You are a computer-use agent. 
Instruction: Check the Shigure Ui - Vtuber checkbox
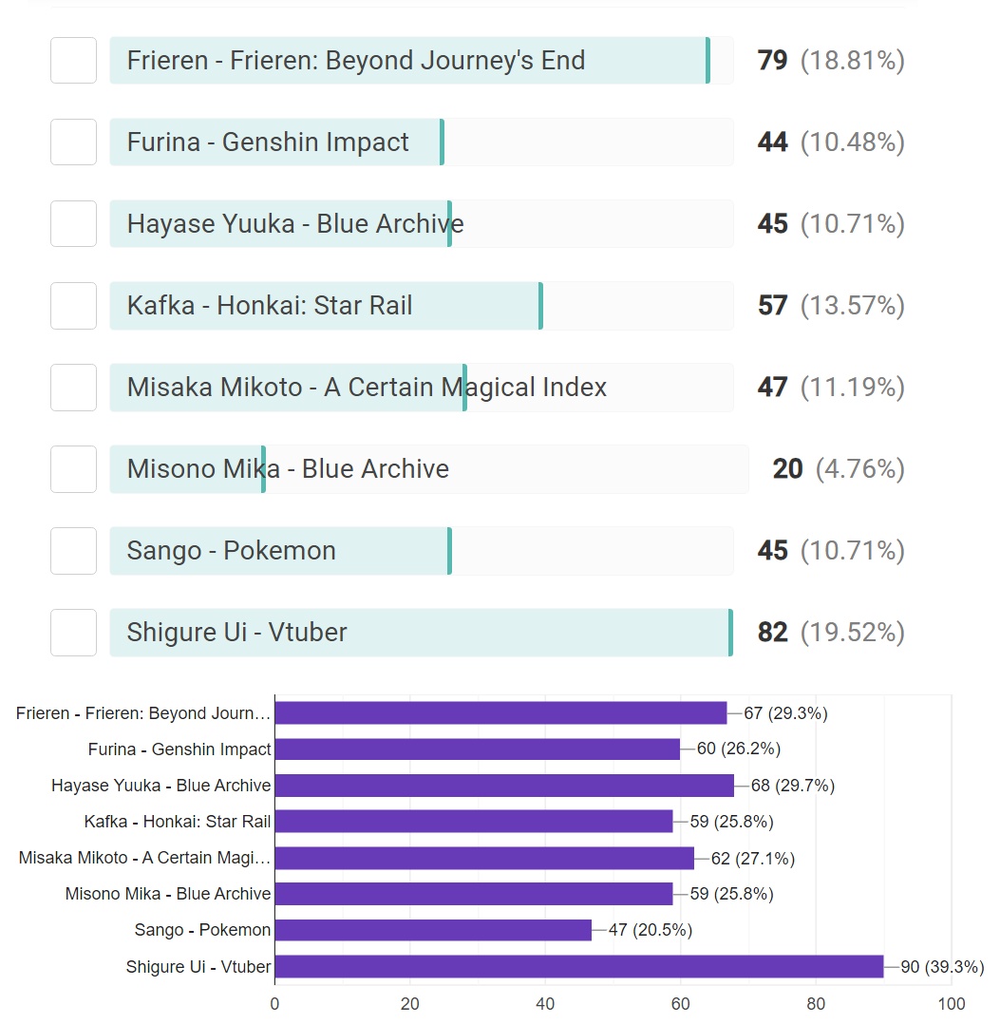[73, 633]
